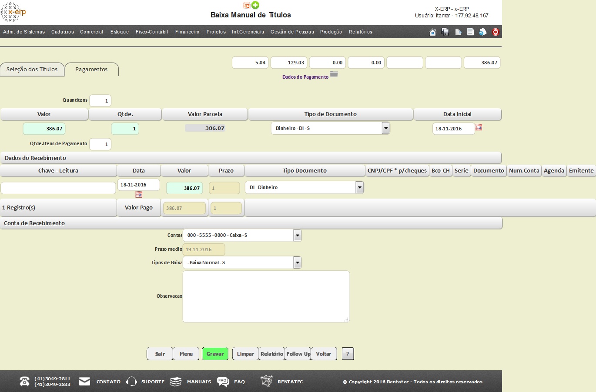Click the stacked books MANUAIS icon

[176, 382]
